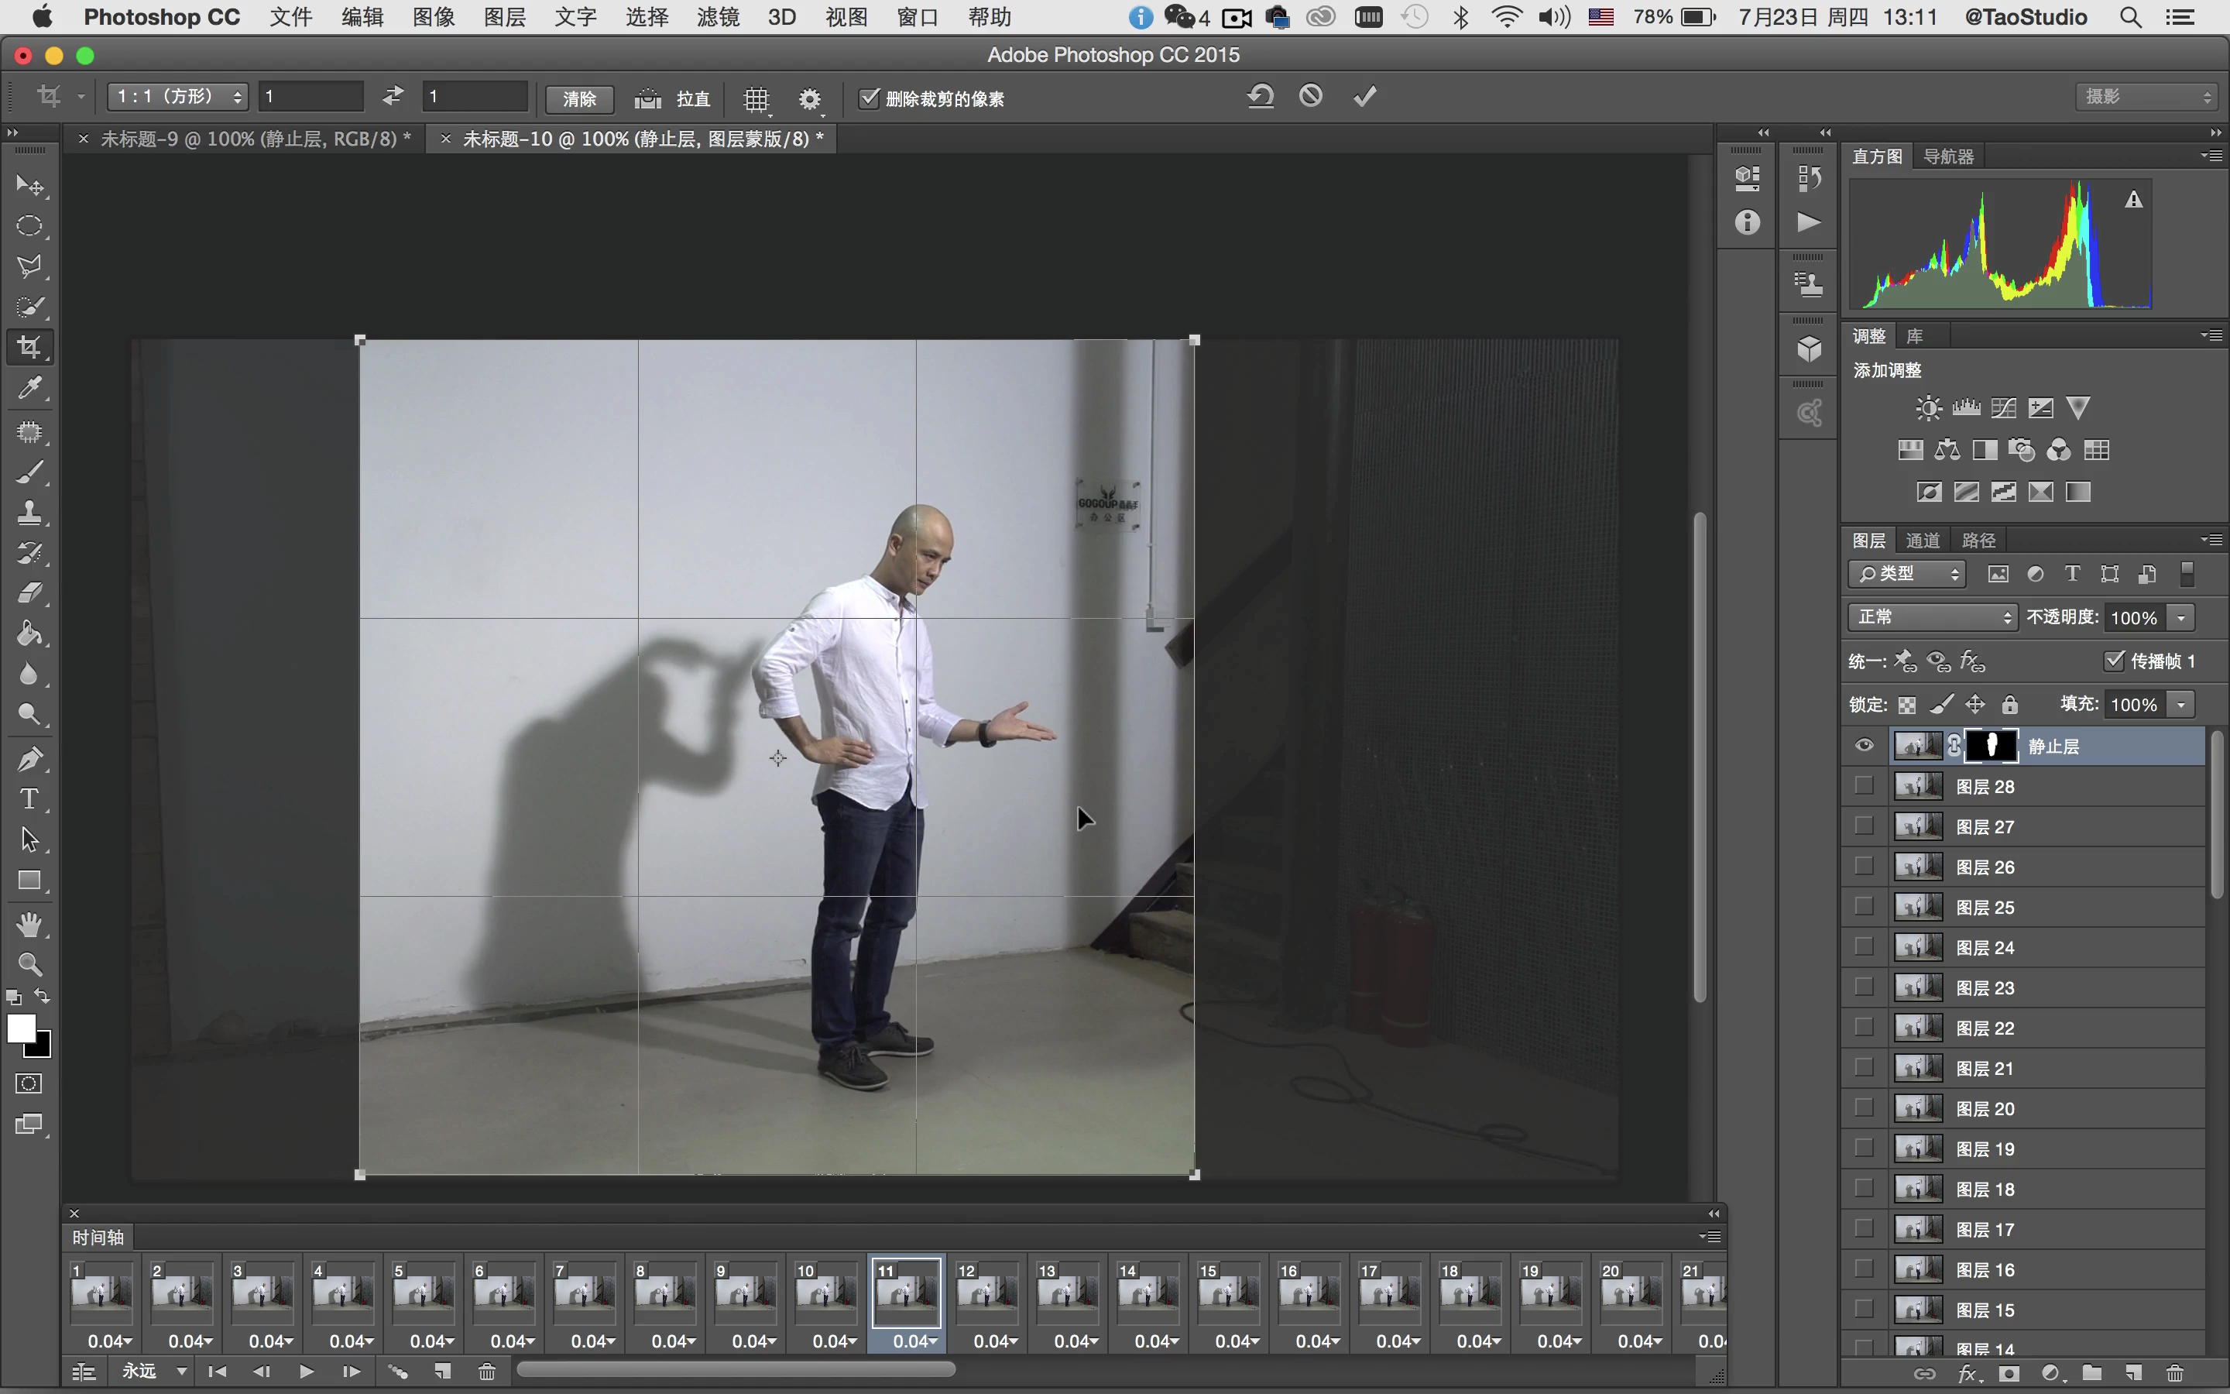This screenshot has width=2230, height=1394.
Task: Switch to the 通道 tab
Action: [1923, 541]
